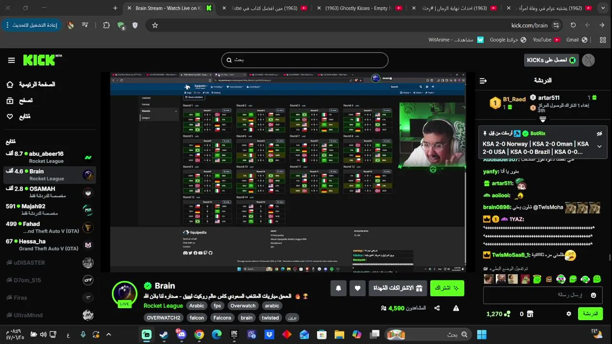Show hidden system tray icons
The width and height of the screenshot is (612, 344).
click(109, 335)
